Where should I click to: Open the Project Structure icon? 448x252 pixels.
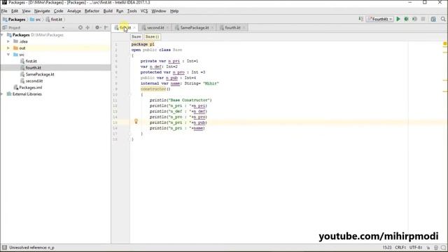click(433, 19)
